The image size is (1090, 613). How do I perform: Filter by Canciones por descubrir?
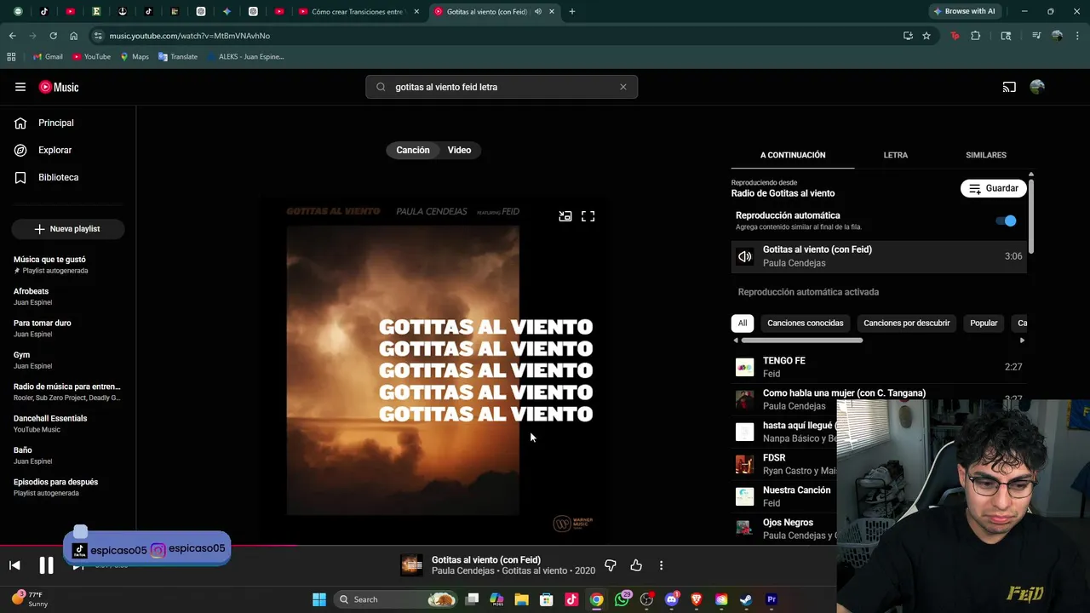pos(906,324)
